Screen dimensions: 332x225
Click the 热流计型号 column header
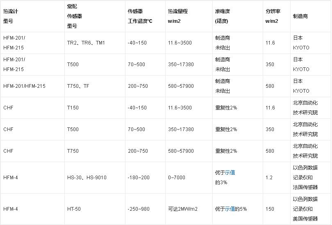point(11,16)
